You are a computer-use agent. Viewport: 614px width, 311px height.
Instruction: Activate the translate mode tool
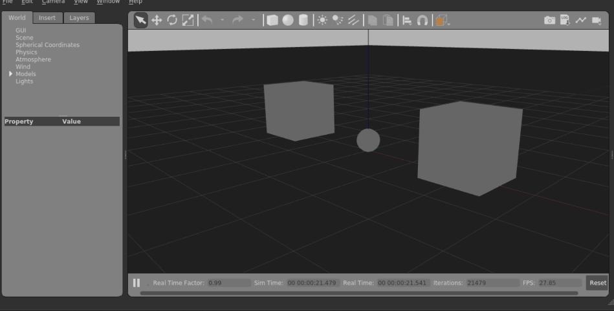(157, 20)
